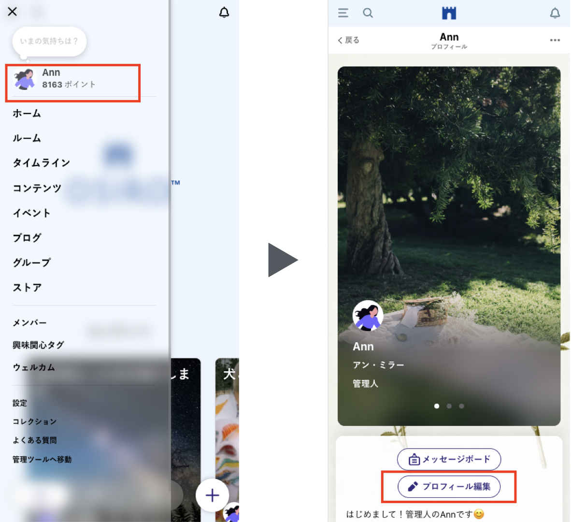The height and width of the screenshot is (522, 571).
Task: Tap the bell icon beside the side menu
Action: point(224,13)
